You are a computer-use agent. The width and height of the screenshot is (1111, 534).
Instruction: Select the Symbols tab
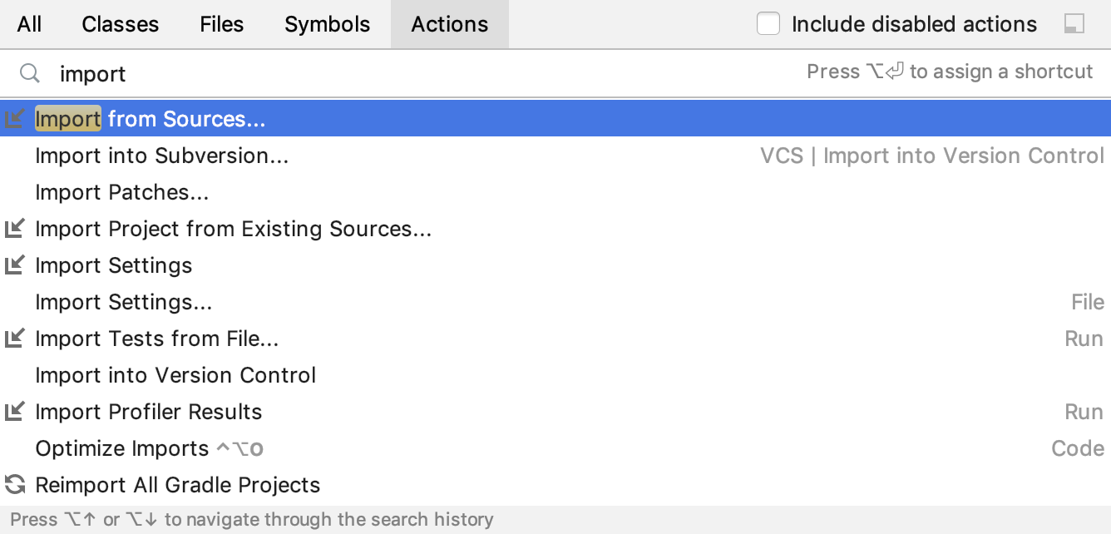point(328,24)
